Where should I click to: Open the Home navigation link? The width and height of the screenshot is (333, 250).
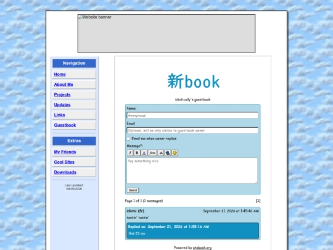(60, 75)
